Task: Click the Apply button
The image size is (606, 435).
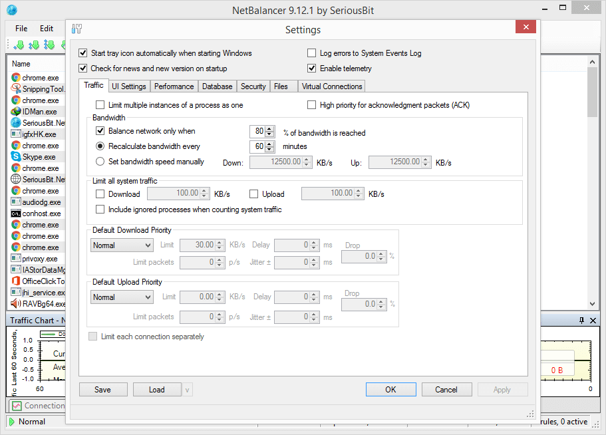Action: coord(502,389)
